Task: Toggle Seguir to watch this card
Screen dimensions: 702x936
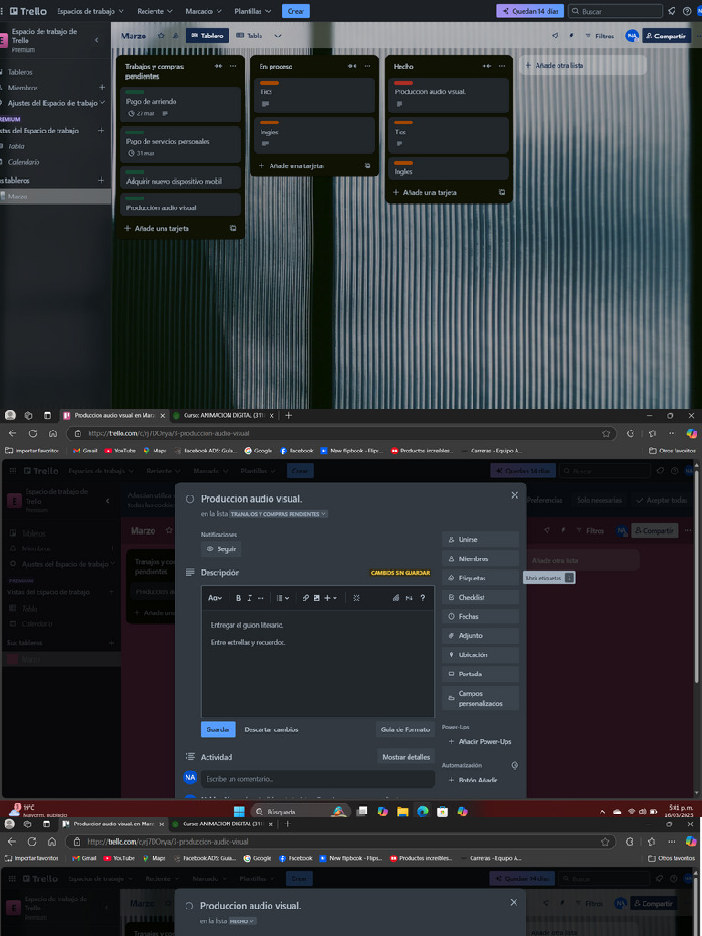Action: tap(221, 549)
